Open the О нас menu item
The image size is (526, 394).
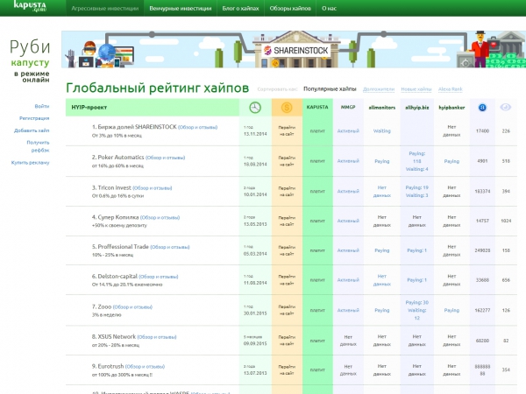click(x=329, y=9)
